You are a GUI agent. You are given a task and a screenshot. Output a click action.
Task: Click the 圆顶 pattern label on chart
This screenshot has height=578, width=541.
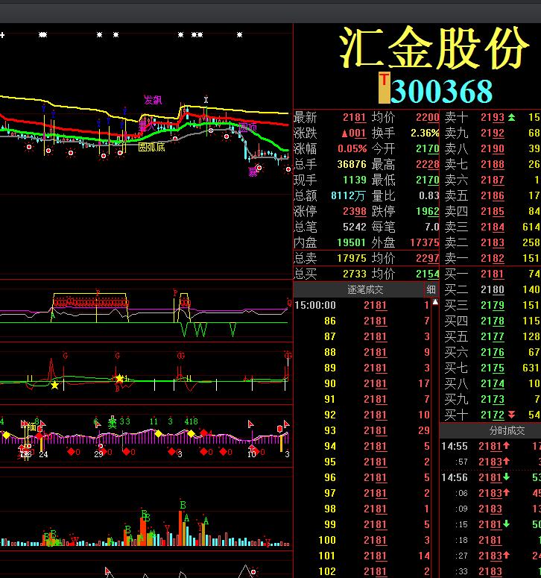pos(247,128)
